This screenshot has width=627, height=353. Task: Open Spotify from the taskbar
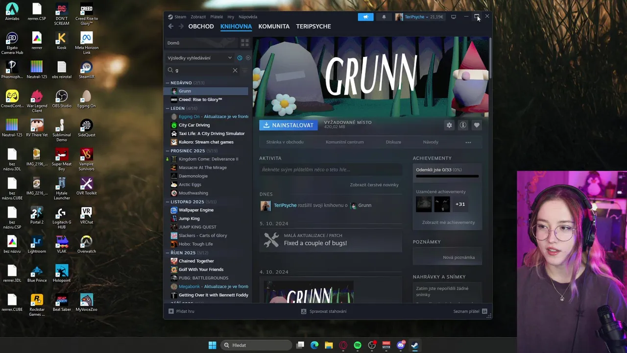tap(358, 345)
